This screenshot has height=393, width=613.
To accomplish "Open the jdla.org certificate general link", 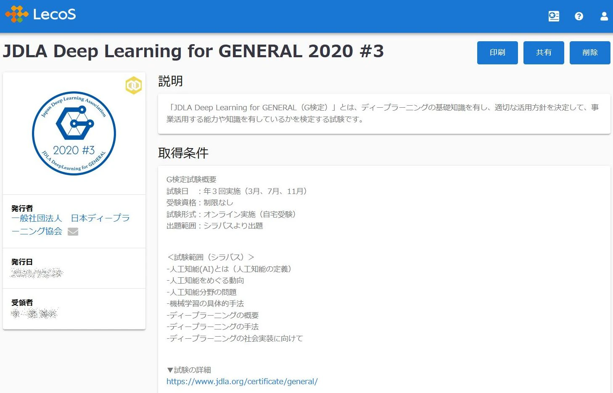I will coord(242,382).
